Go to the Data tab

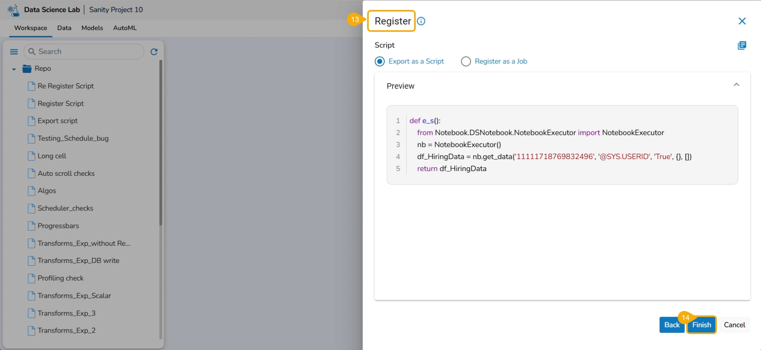[x=64, y=28]
